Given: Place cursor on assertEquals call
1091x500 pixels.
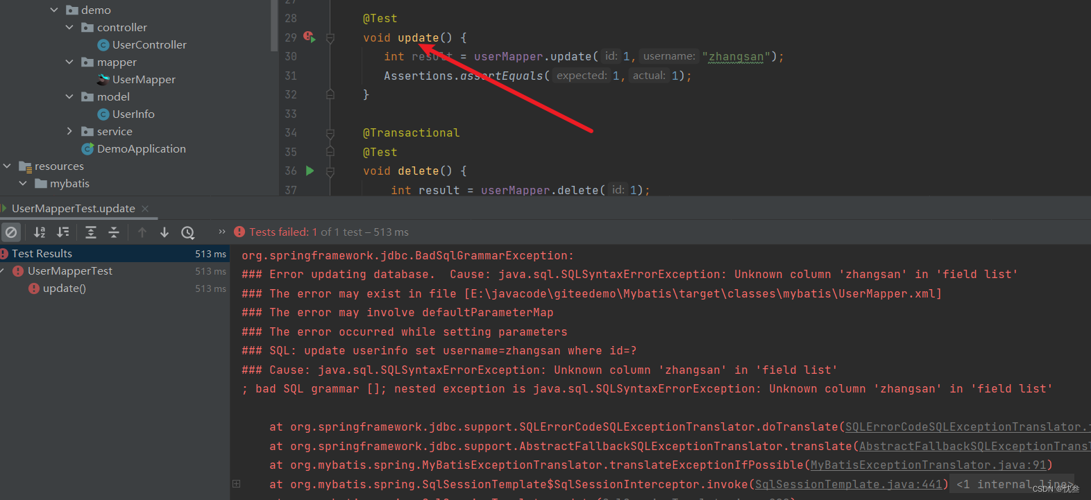Looking at the screenshot, I should pos(502,76).
